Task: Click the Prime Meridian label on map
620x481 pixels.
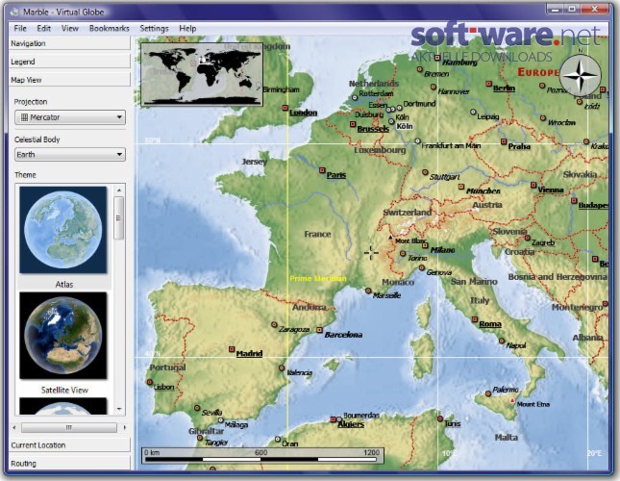Action: tap(318, 278)
